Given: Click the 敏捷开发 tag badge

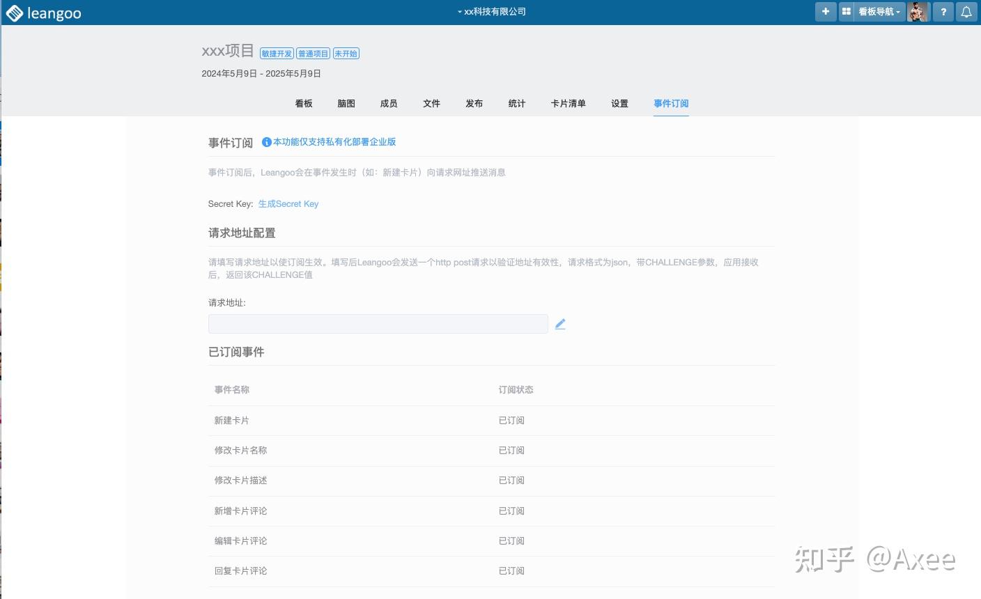Looking at the screenshot, I should pos(277,53).
